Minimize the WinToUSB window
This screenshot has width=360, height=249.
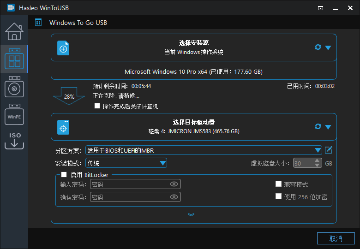point(336,8)
